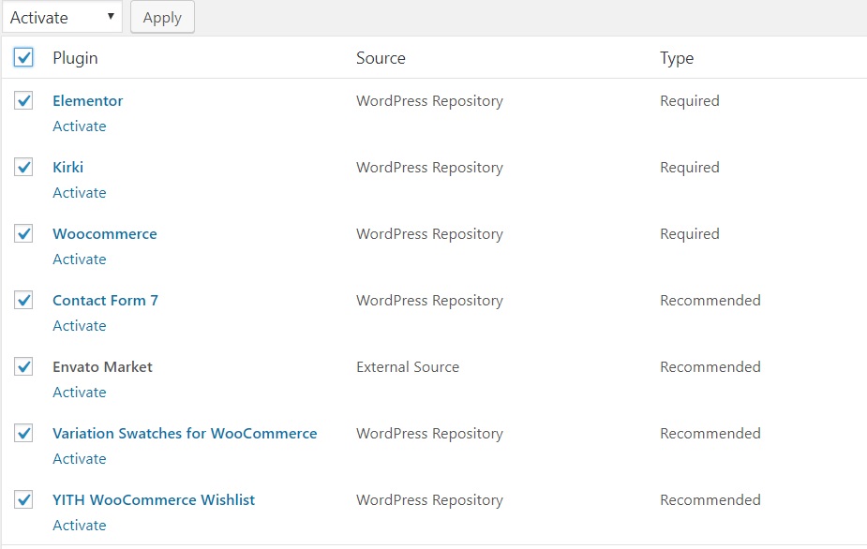Uncheck the Kirki plugin checkbox
The width and height of the screenshot is (867, 549).
point(23,167)
